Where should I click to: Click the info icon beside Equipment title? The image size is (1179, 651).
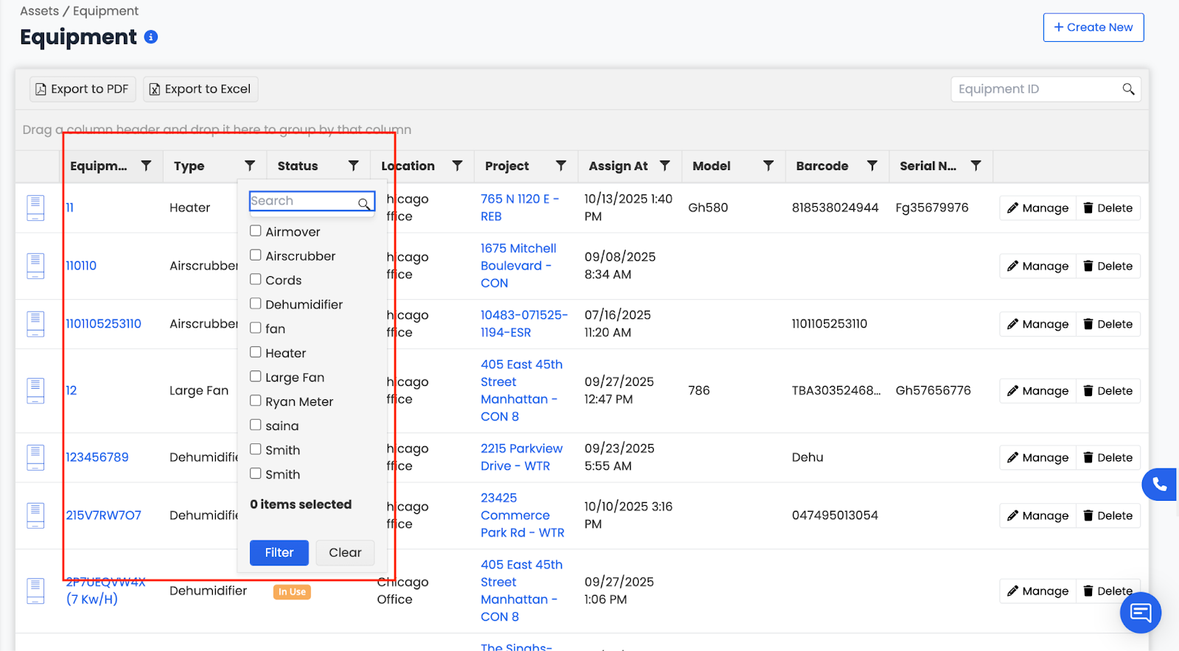[151, 37]
